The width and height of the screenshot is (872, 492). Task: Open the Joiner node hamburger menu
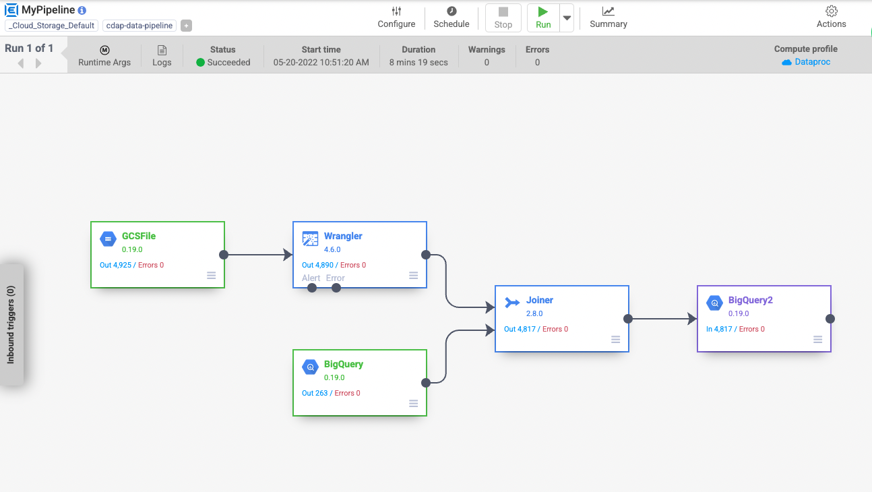pyautogui.click(x=615, y=340)
